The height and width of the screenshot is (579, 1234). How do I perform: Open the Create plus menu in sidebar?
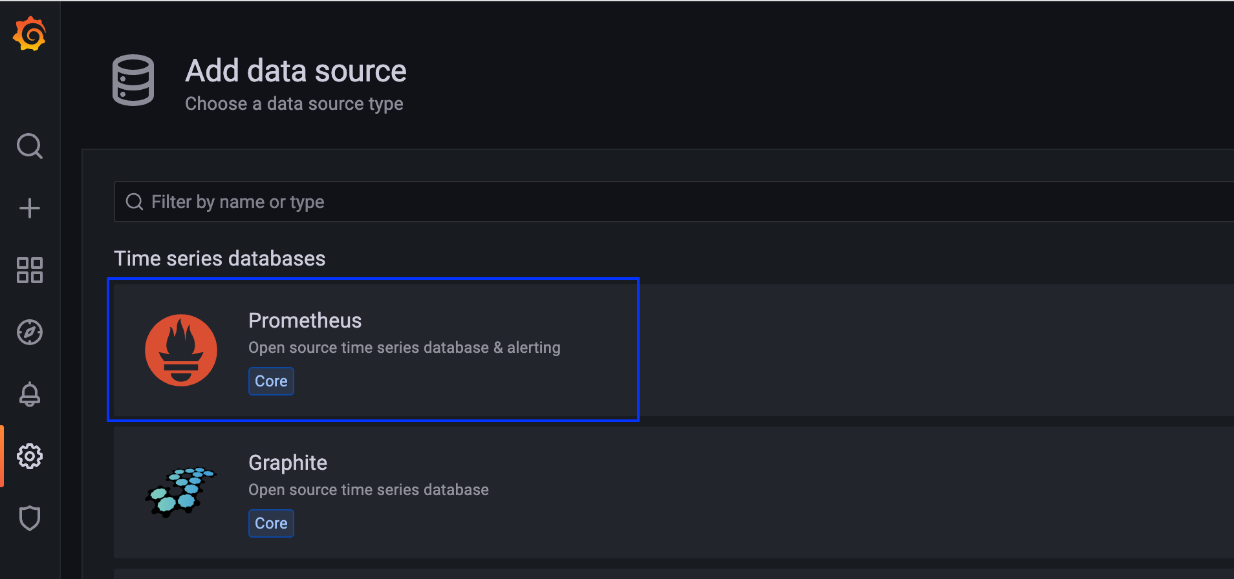point(30,208)
